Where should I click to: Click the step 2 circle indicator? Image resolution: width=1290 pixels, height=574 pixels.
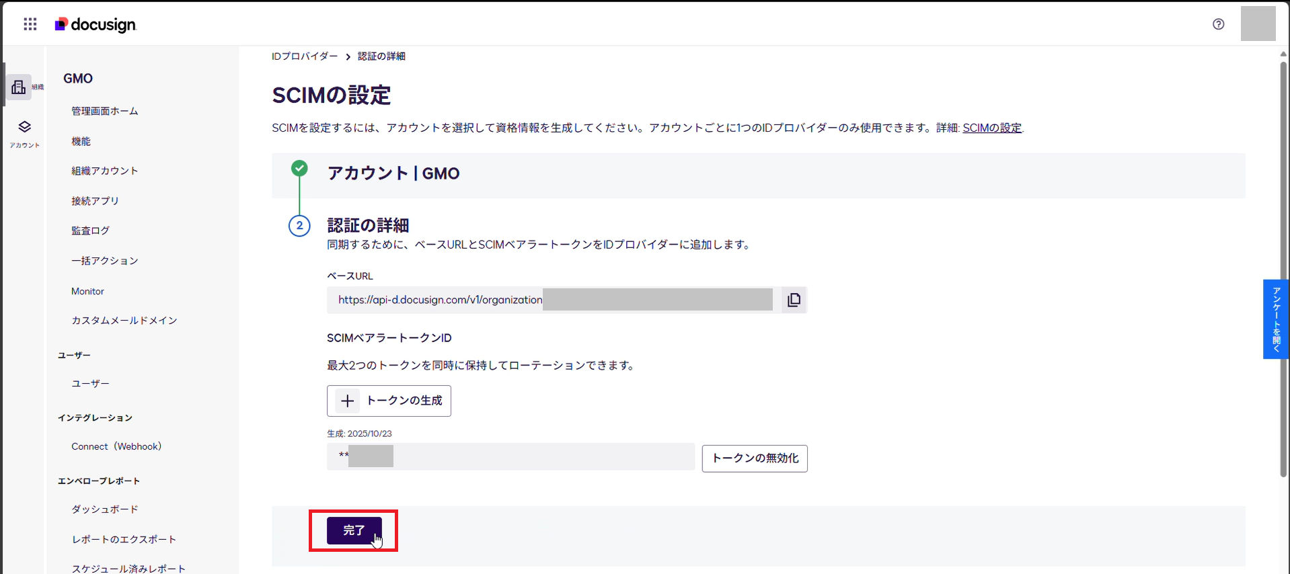299,226
